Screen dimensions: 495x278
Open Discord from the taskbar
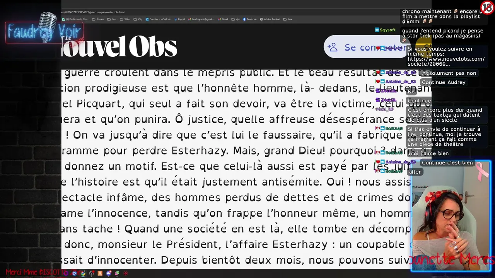tap(108, 273)
